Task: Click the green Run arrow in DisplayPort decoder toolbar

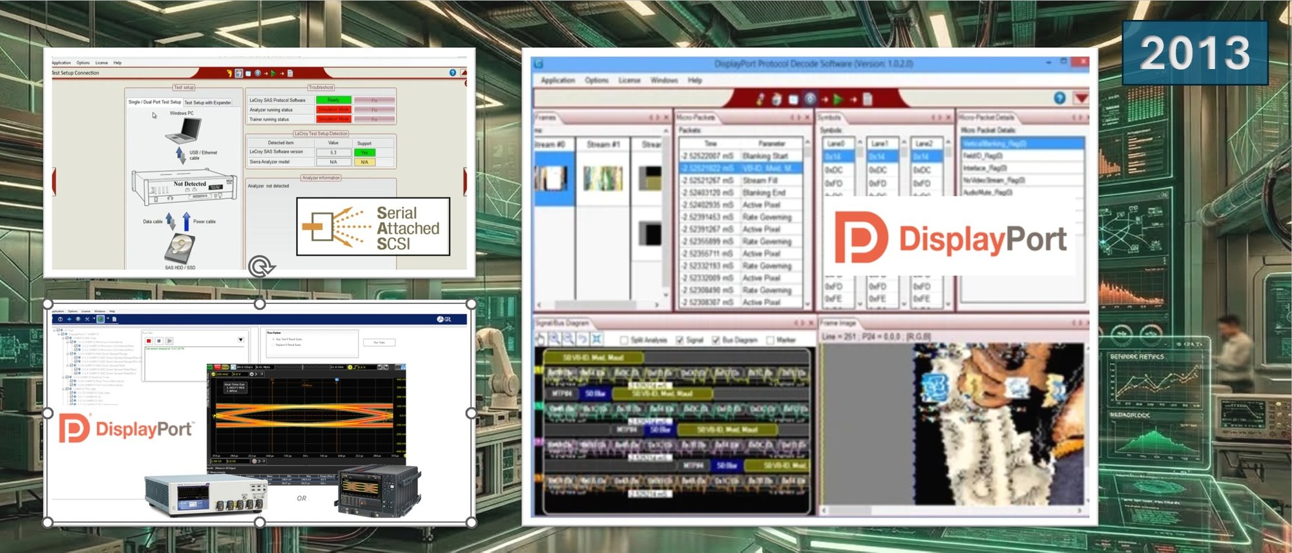Action: (x=838, y=99)
